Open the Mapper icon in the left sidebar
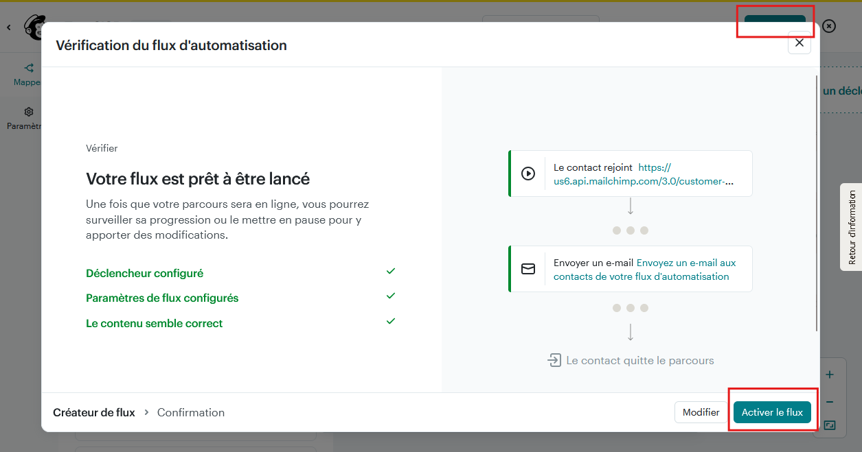Viewport: 862px width, 452px height. pyautogui.click(x=29, y=69)
